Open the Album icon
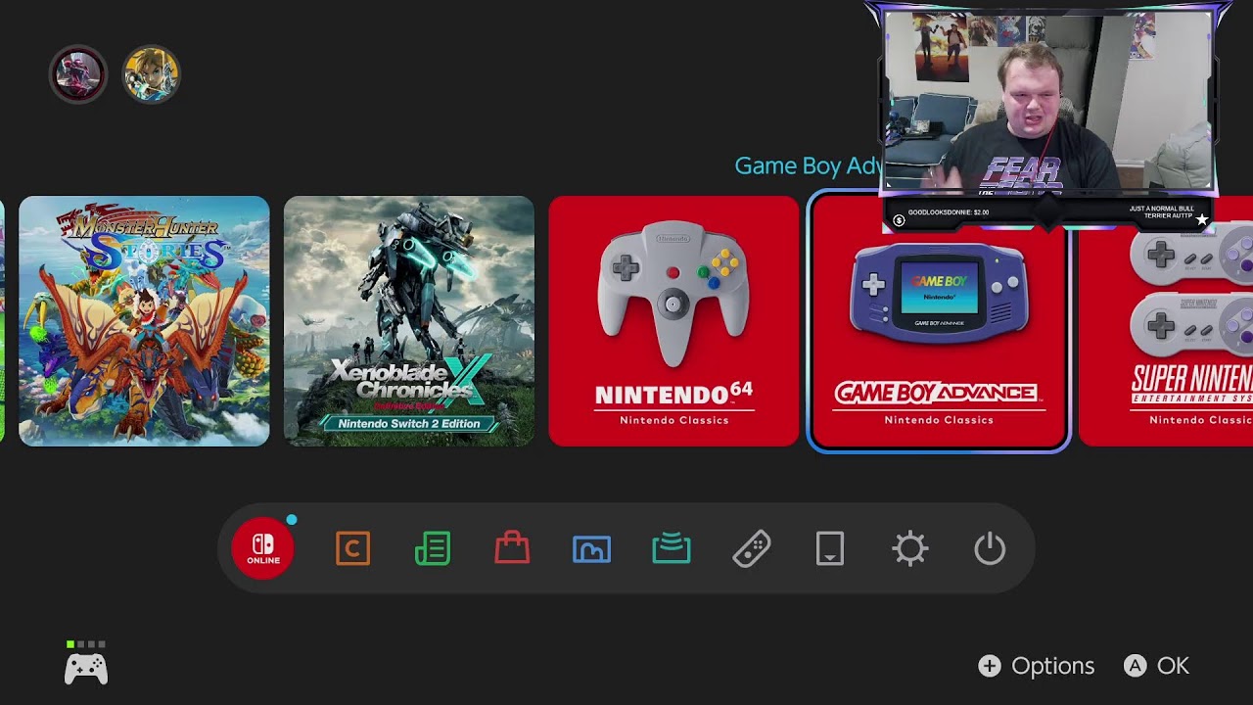 click(x=591, y=549)
